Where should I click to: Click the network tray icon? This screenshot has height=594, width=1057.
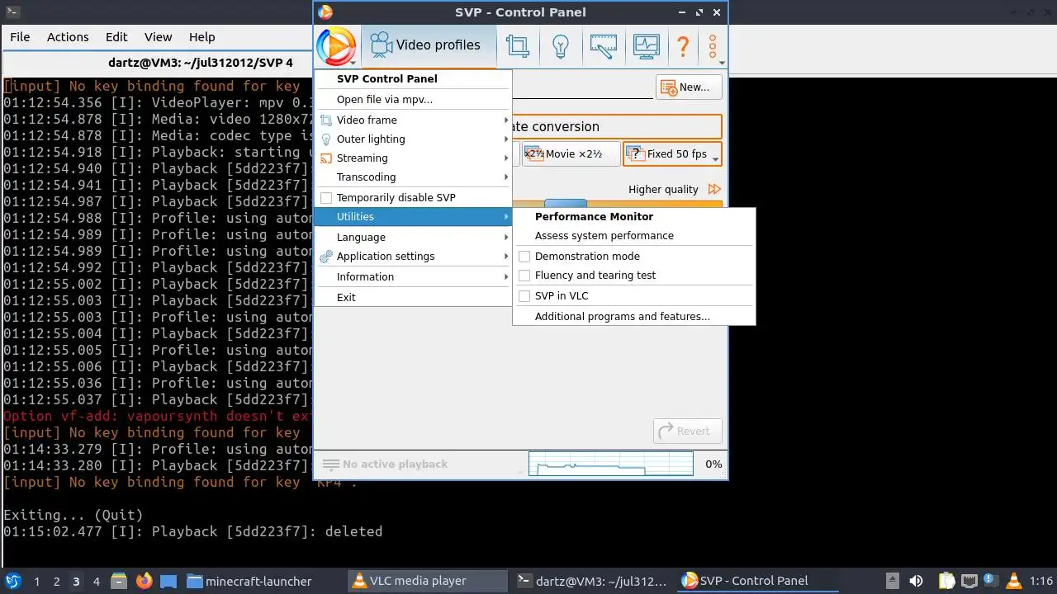pos(969,581)
